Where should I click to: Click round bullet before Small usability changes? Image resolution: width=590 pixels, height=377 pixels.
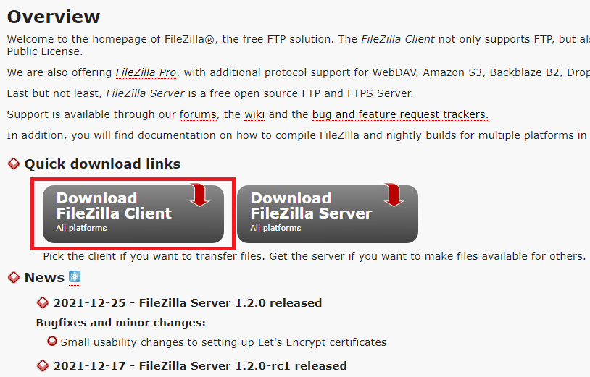(x=52, y=342)
